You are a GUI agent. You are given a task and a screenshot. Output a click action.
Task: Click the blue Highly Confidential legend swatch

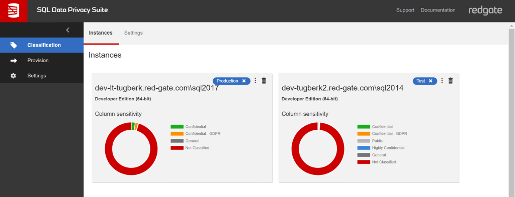364,148
